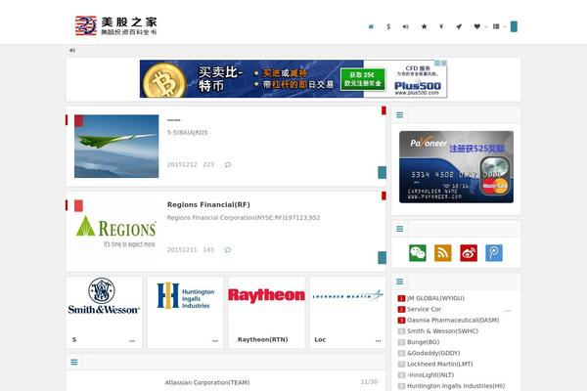This screenshot has width=587, height=391.
Task: Click teal button on the jet article card
Action: 382,172
